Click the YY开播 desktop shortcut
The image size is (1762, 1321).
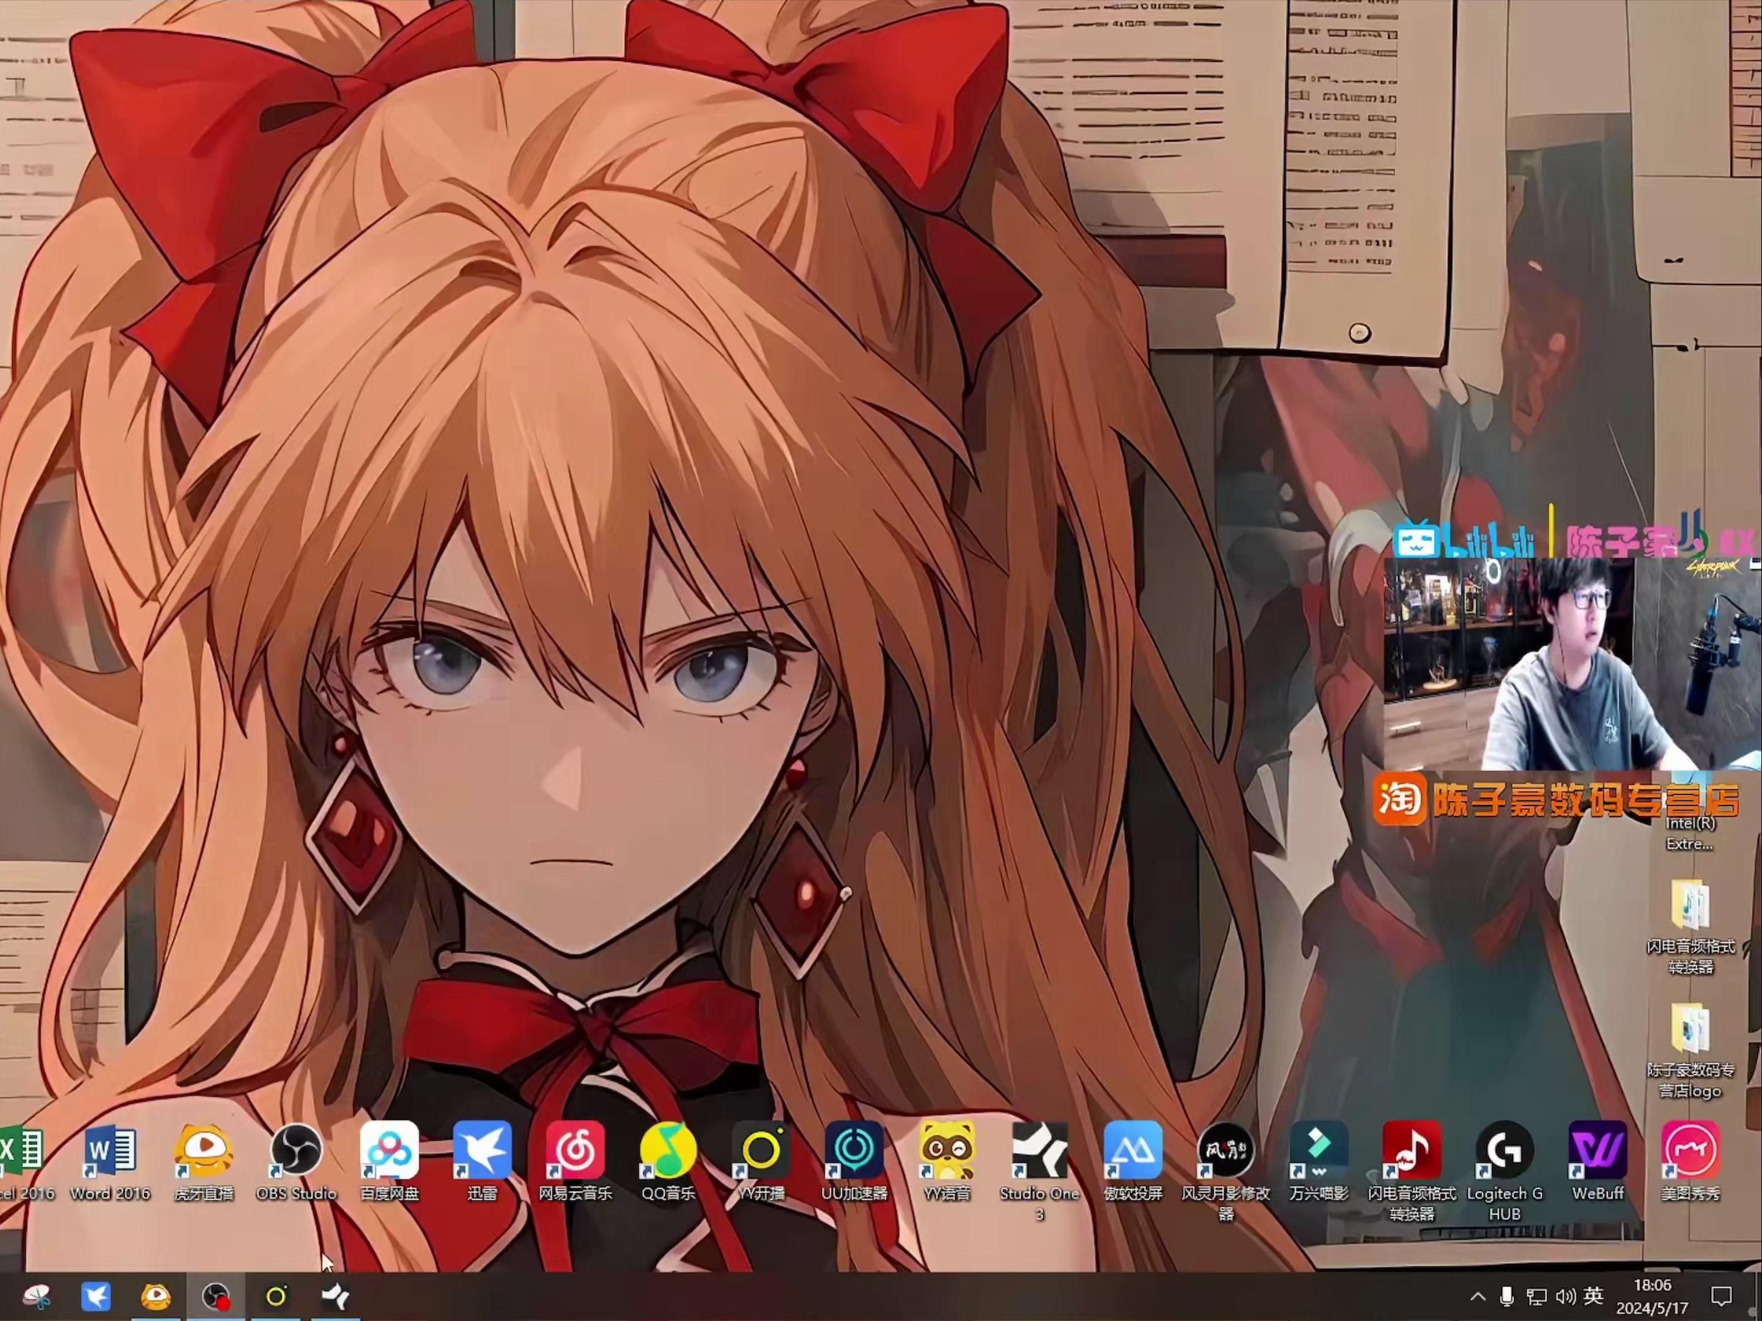[761, 1161]
